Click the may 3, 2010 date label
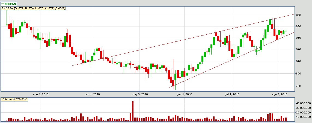312x123 pixels. click(x=139, y=94)
